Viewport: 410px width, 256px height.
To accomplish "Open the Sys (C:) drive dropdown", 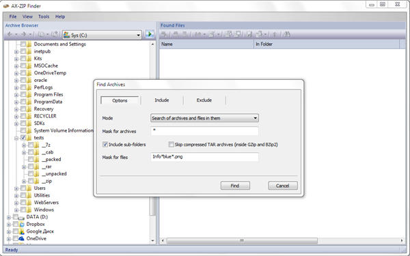I will point(102,35).
